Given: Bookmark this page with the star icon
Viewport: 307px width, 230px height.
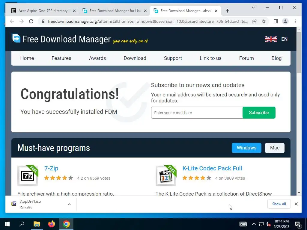Looking at the screenshot, I should click(x=264, y=21).
